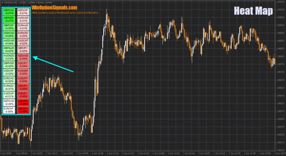Click the EURCHF -0.00% white tile
Image resolution: width=286 pixels, height=156 pixels.
click(x=9, y=110)
